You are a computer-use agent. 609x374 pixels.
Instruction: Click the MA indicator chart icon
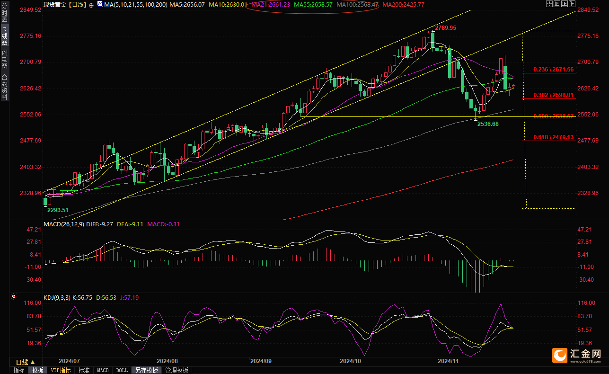click(x=99, y=4)
